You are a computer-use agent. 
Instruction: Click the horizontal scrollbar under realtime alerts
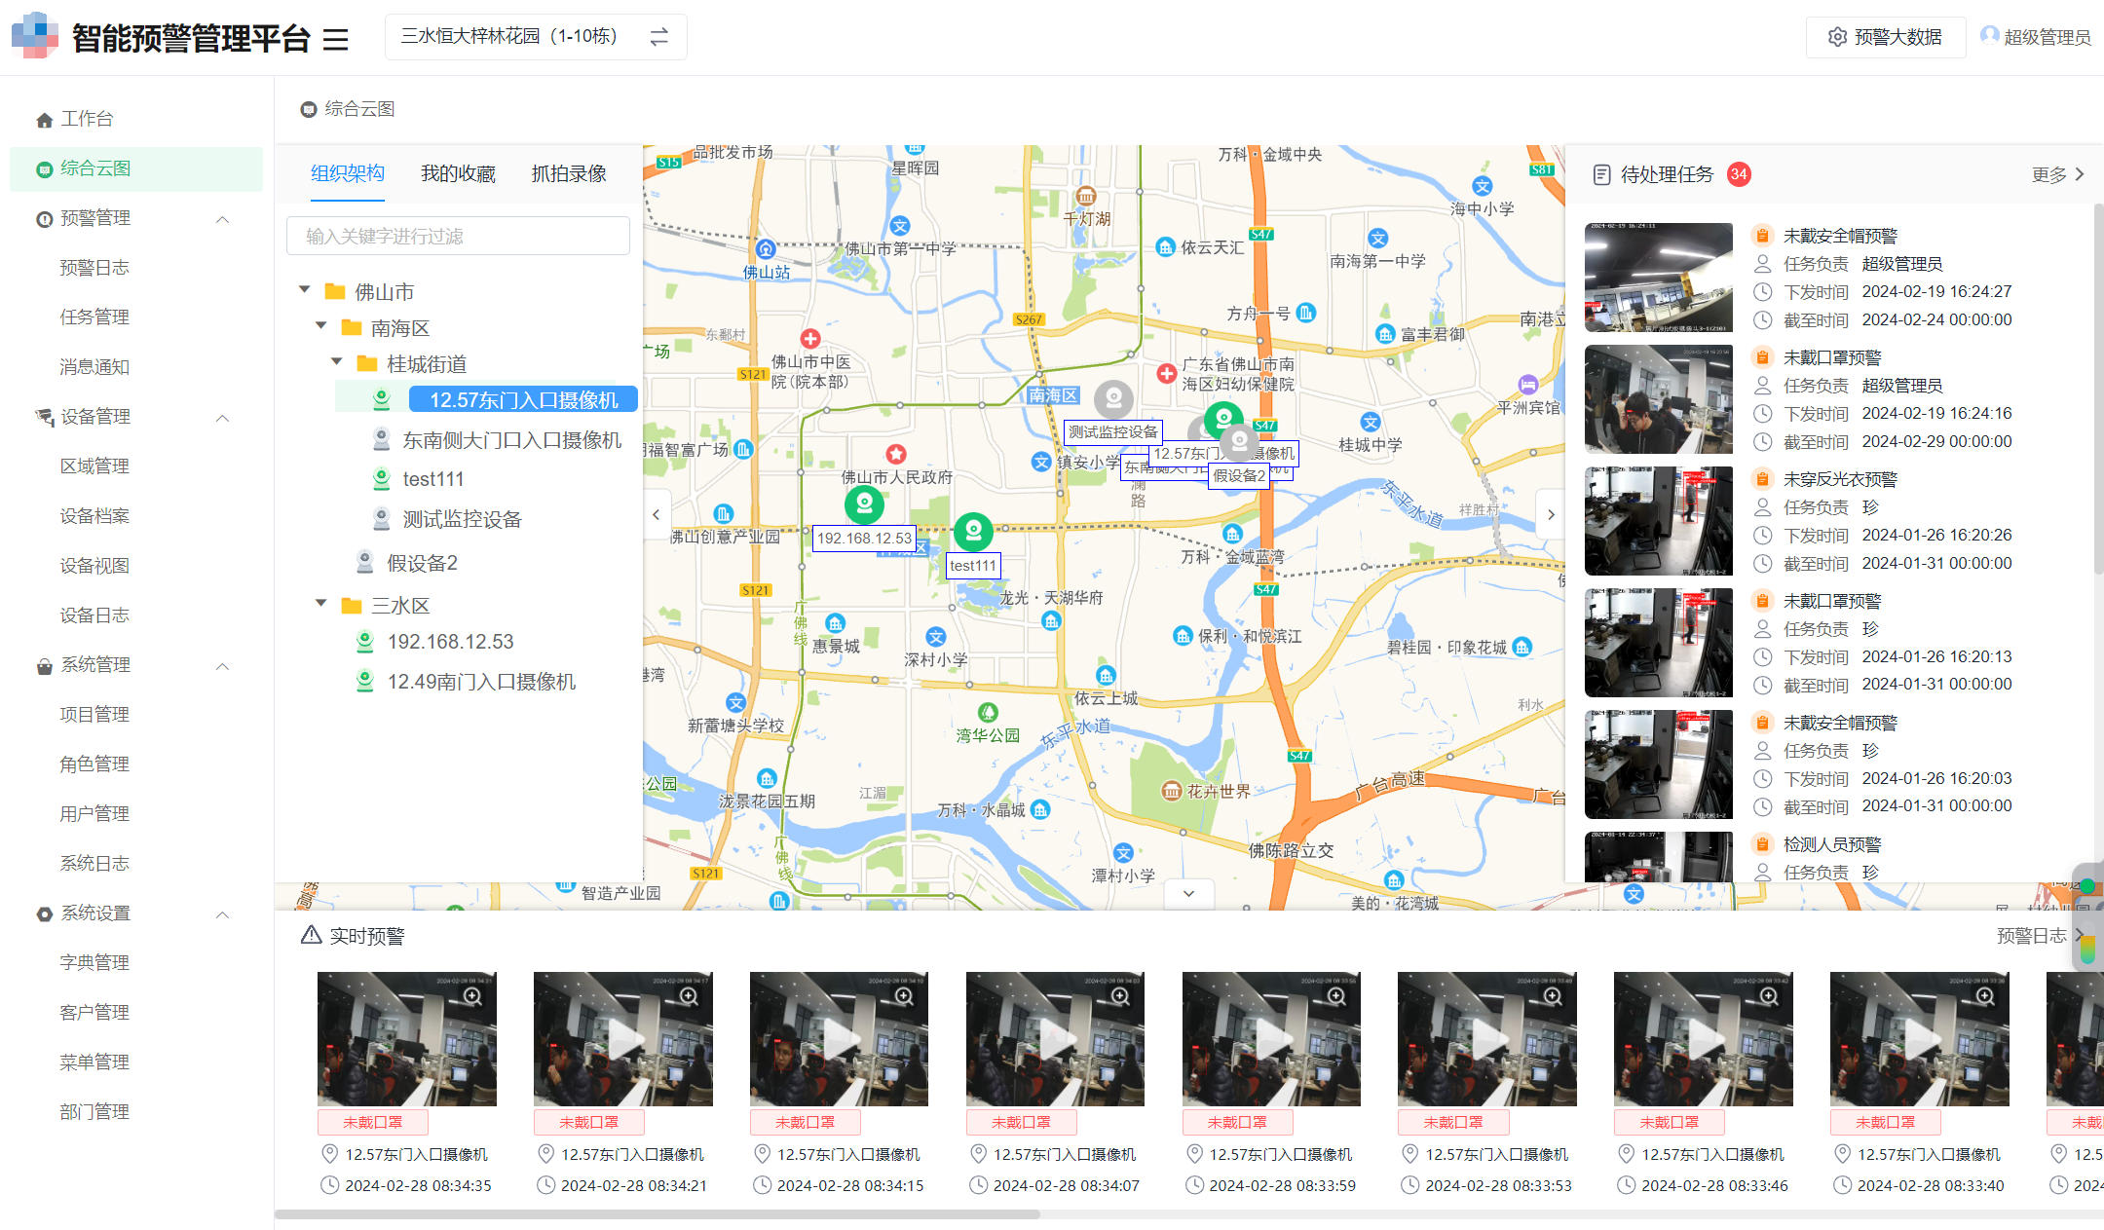coord(657,1214)
